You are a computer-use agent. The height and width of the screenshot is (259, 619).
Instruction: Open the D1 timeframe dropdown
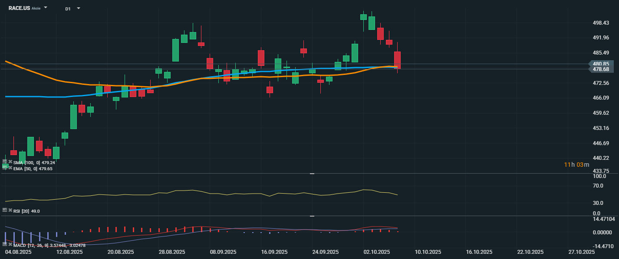(x=79, y=8)
